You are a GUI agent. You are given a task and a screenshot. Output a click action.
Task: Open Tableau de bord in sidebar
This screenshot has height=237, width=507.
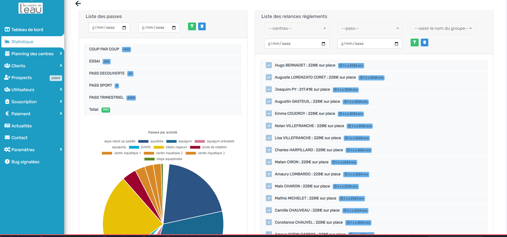tap(27, 29)
